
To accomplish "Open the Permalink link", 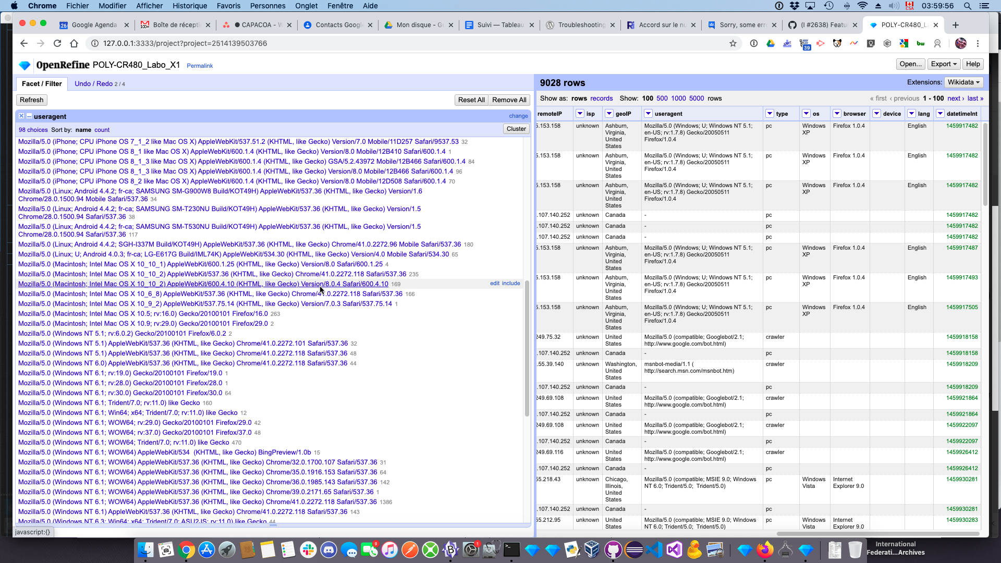I will click(x=200, y=66).
